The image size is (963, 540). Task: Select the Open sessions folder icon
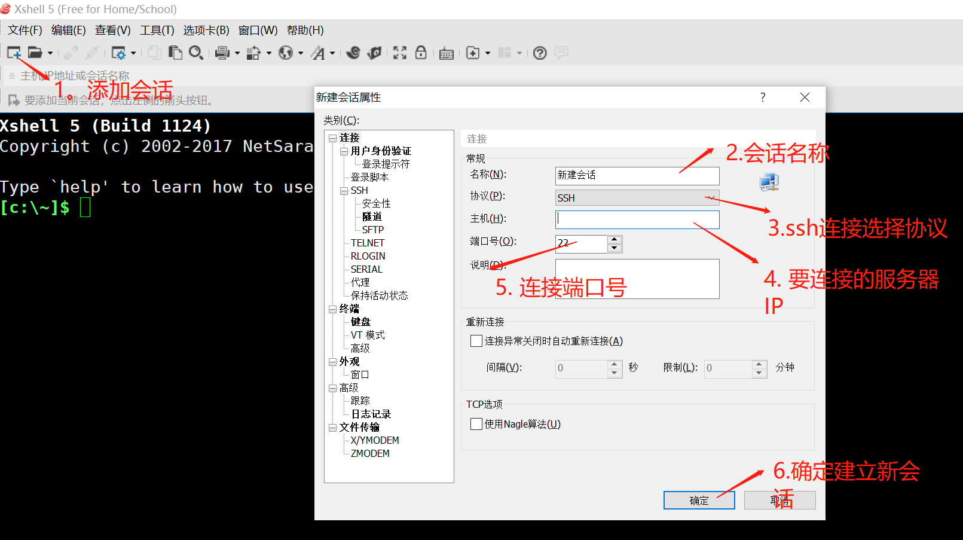tap(35, 53)
